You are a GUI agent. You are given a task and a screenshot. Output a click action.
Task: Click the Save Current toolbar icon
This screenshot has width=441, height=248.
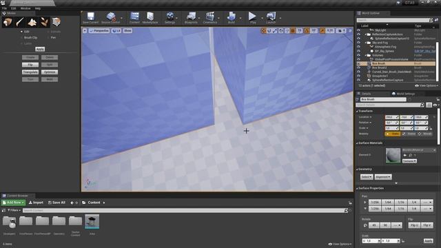[x=90, y=18]
